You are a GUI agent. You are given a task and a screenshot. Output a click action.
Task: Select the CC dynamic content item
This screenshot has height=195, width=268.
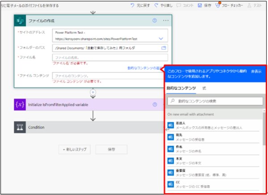[213, 184]
